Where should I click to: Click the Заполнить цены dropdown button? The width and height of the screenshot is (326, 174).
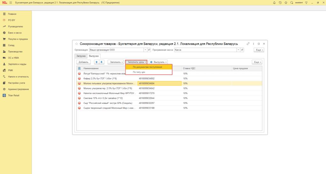click(136, 62)
